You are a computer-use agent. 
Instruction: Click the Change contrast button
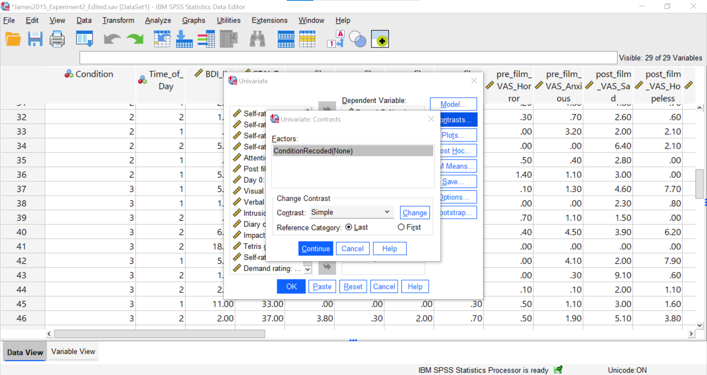tap(415, 213)
